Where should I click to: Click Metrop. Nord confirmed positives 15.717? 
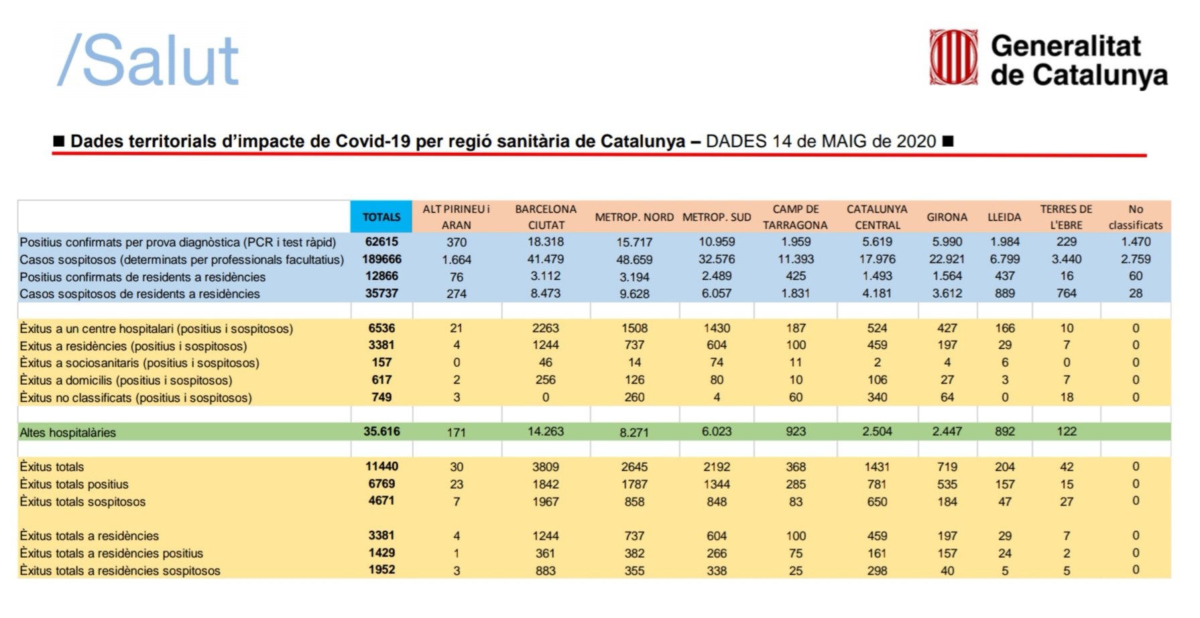pyautogui.click(x=634, y=242)
